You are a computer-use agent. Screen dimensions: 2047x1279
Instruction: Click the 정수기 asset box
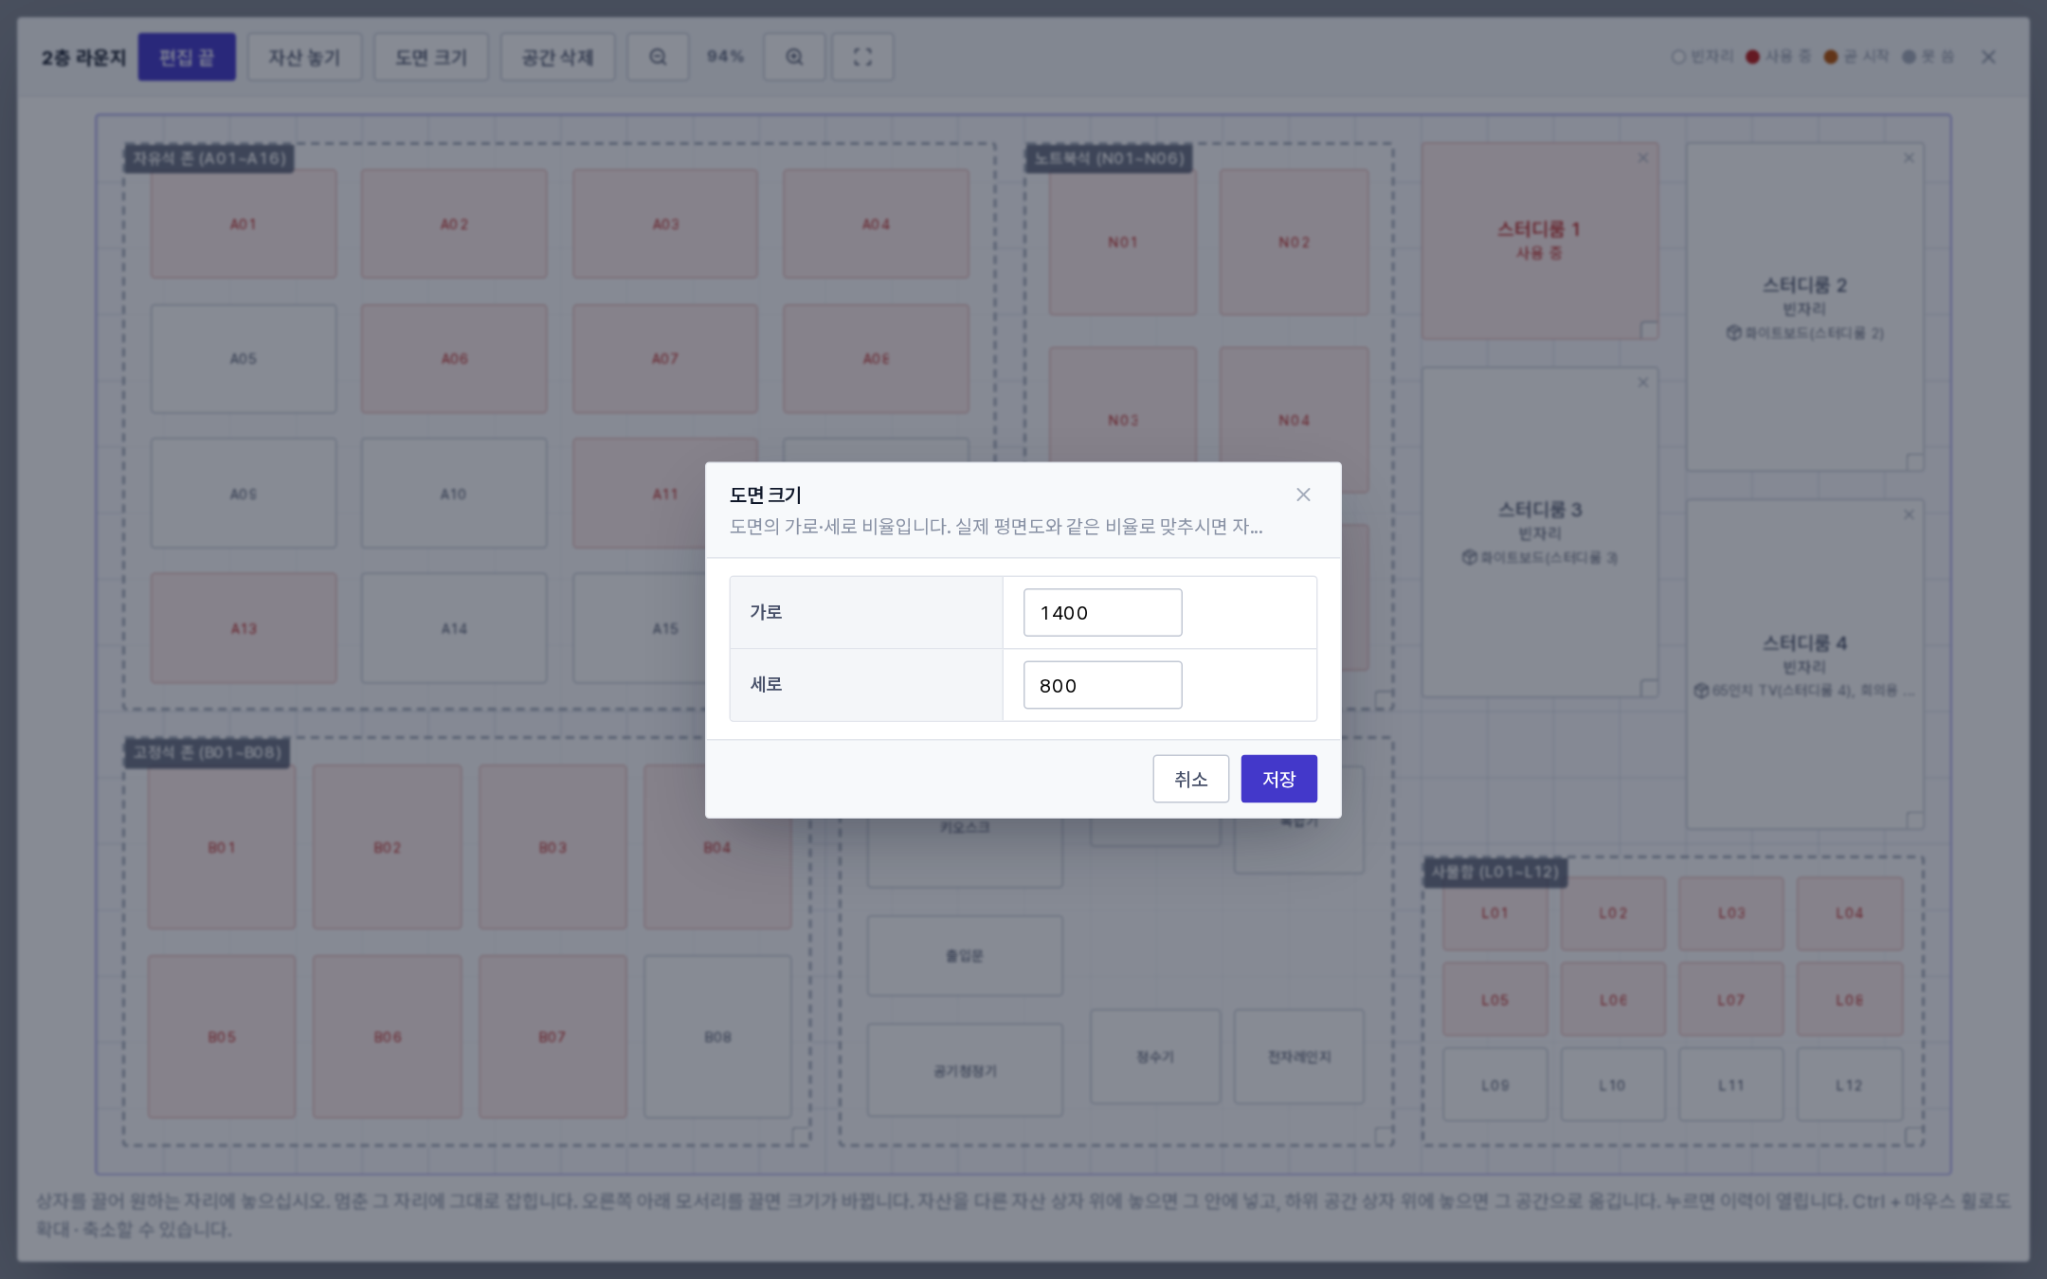pyautogui.click(x=1155, y=1056)
